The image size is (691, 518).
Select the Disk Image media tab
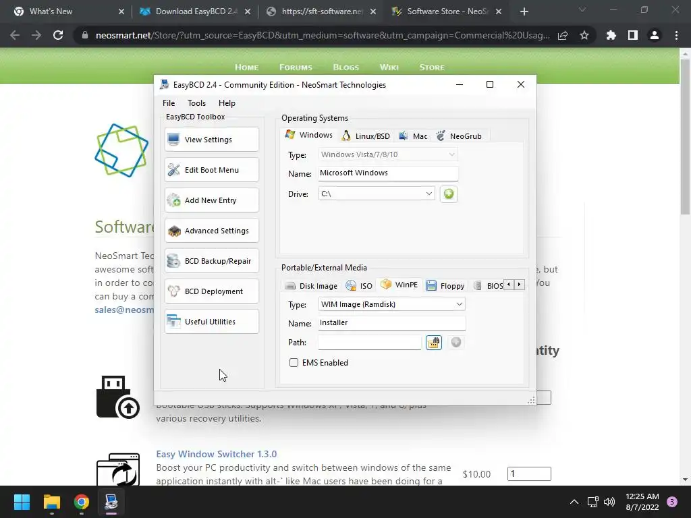tap(311, 286)
